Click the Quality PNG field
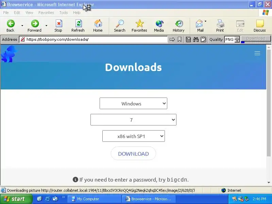The width and height of the screenshot is (272, 204). point(230,39)
